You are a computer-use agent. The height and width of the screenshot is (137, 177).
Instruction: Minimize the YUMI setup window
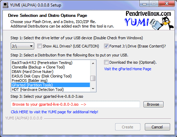145,4
